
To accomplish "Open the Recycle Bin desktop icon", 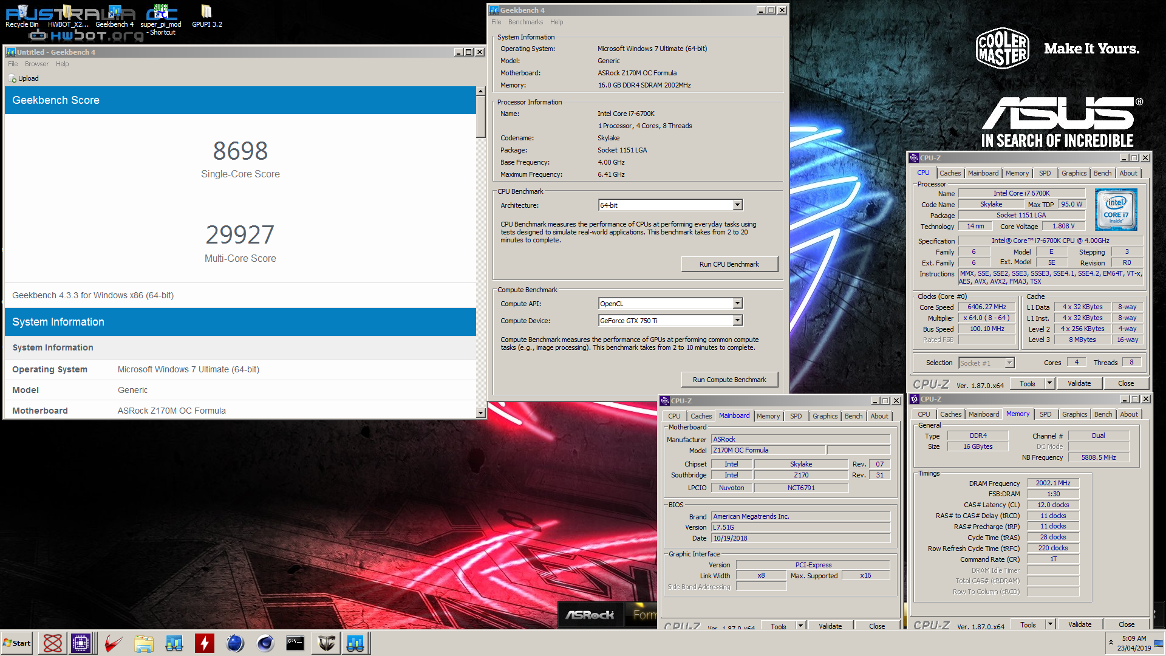I will click(x=21, y=16).
